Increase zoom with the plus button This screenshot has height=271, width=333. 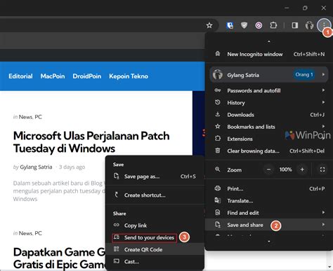point(302,169)
